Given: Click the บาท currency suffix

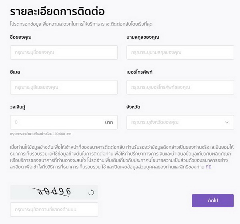Looking at the screenshot, I should click(x=109, y=122).
